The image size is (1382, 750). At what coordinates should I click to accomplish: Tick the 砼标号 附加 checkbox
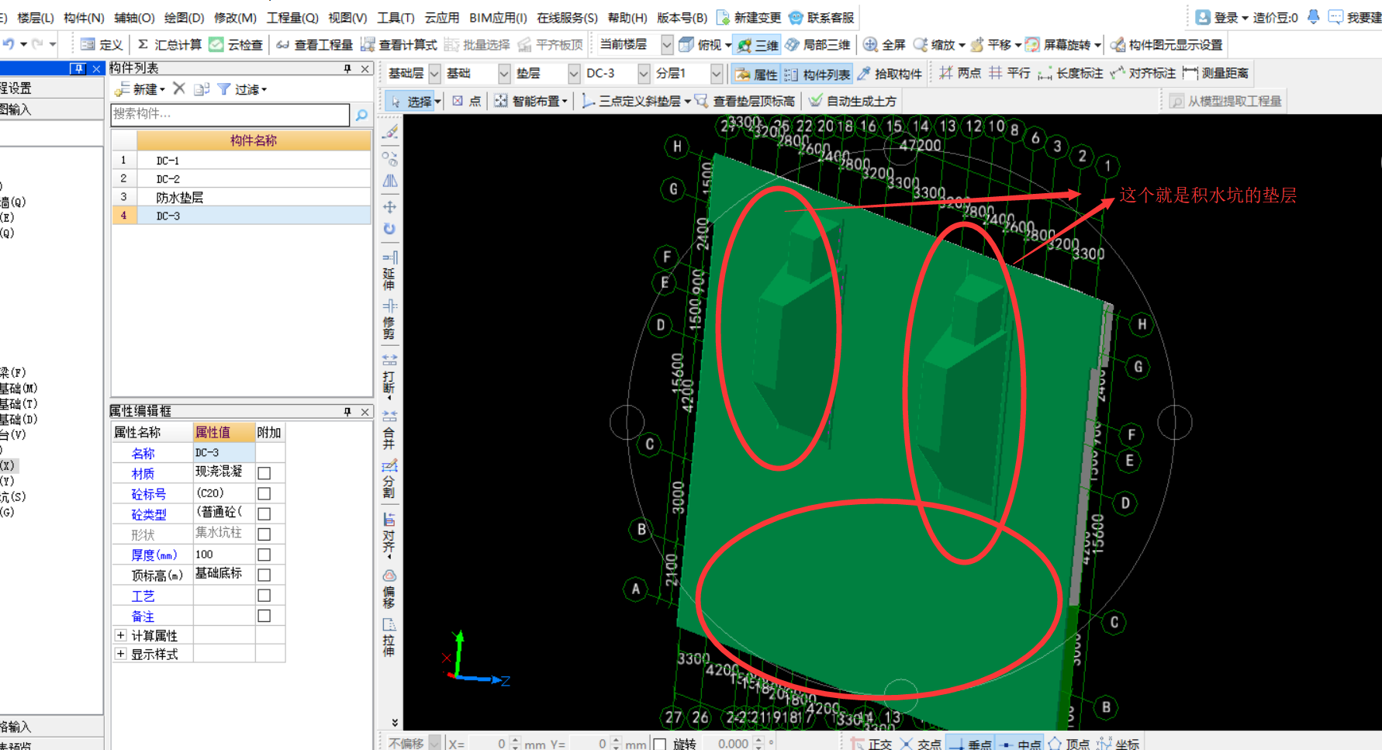(x=264, y=493)
